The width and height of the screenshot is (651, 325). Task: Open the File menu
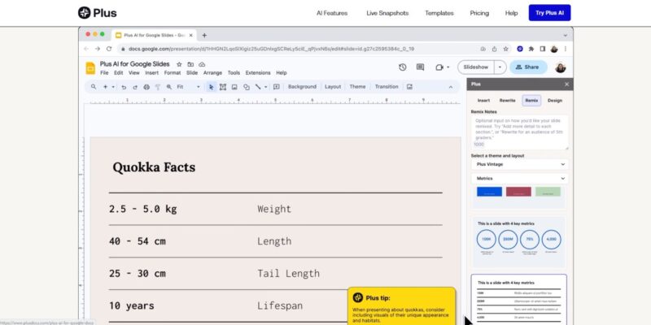point(104,73)
